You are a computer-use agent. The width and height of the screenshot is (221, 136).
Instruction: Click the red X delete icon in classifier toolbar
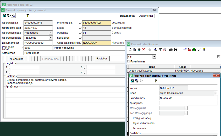[144, 49]
